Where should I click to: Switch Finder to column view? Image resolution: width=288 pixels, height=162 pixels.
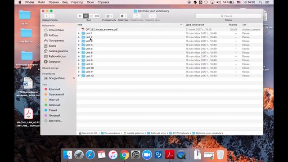[91, 16]
